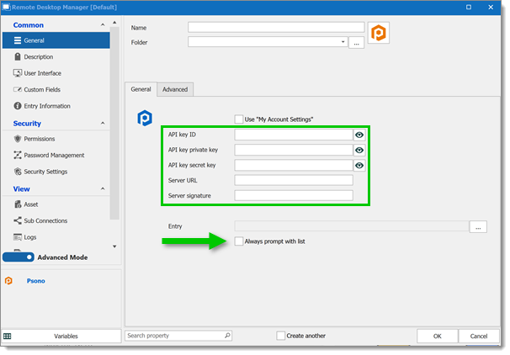
Task: Open the Sub Connections section
Action: [x=45, y=220]
